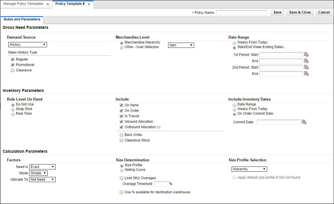Open the Demand Source dropdown showing History
The height and width of the screenshot is (204, 334).
tap(27, 44)
